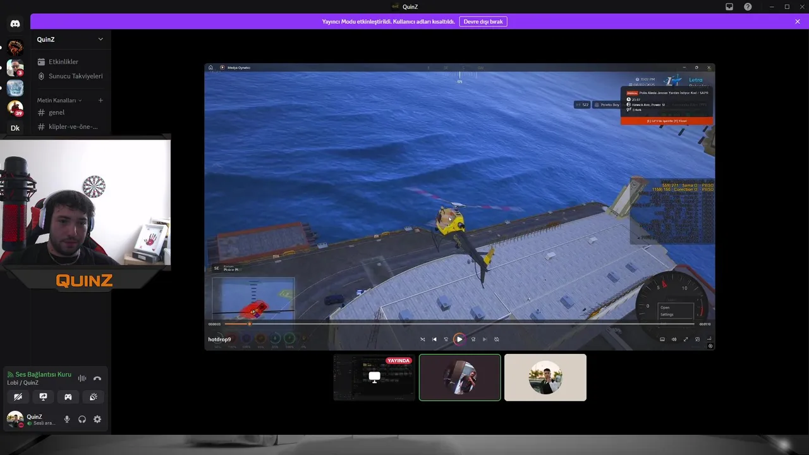The image size is (809, 455).
Task: Select the YAYINDA live stream thumbnail
Action: (x=374, y=377)
